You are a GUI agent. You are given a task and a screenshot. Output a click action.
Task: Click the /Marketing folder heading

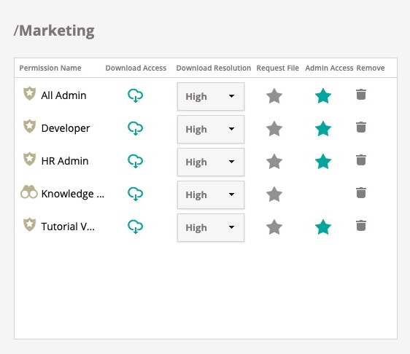point(54,31)
